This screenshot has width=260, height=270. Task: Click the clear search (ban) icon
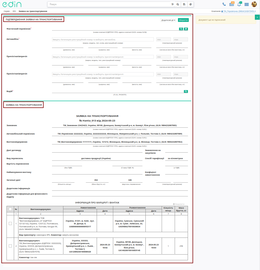190,4
